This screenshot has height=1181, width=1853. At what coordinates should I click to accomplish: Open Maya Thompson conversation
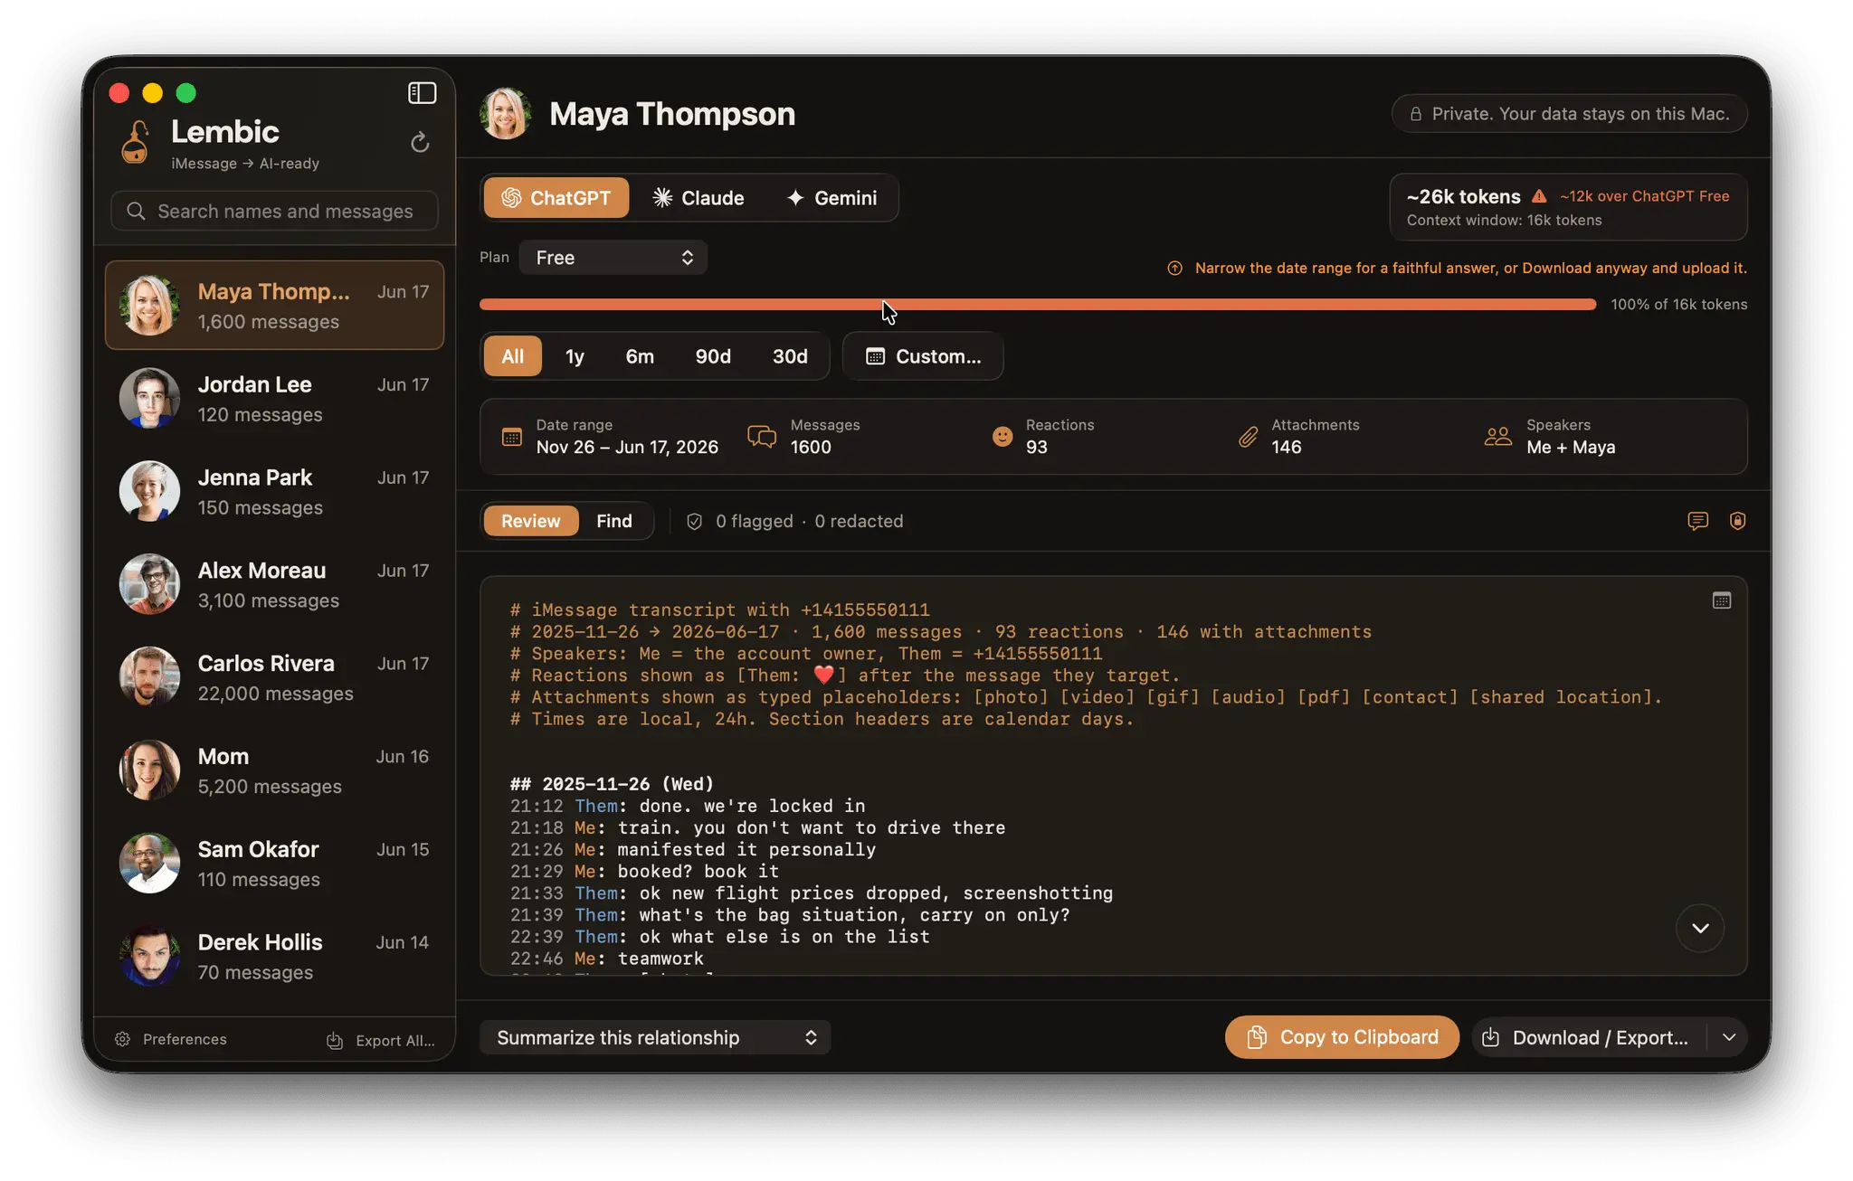point(274,306)
